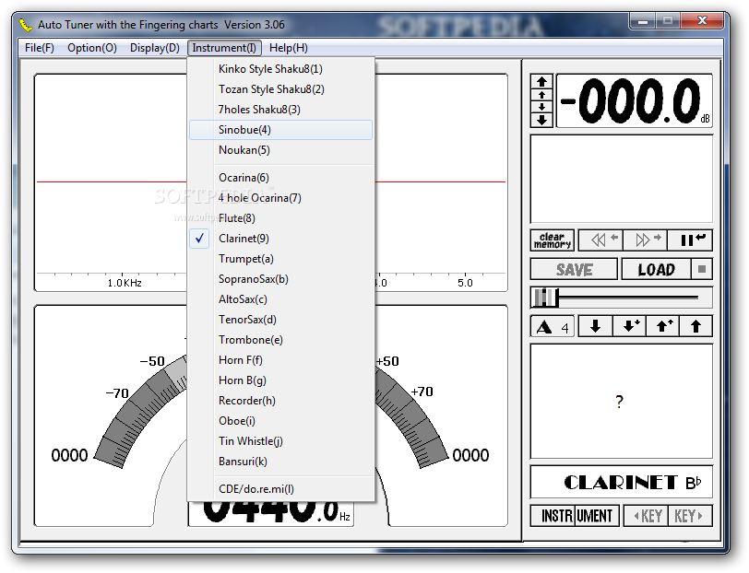This screenshot has height=573, width=749.
Task: Choose Horn F(f) from the menu
Action: [280, 360]
